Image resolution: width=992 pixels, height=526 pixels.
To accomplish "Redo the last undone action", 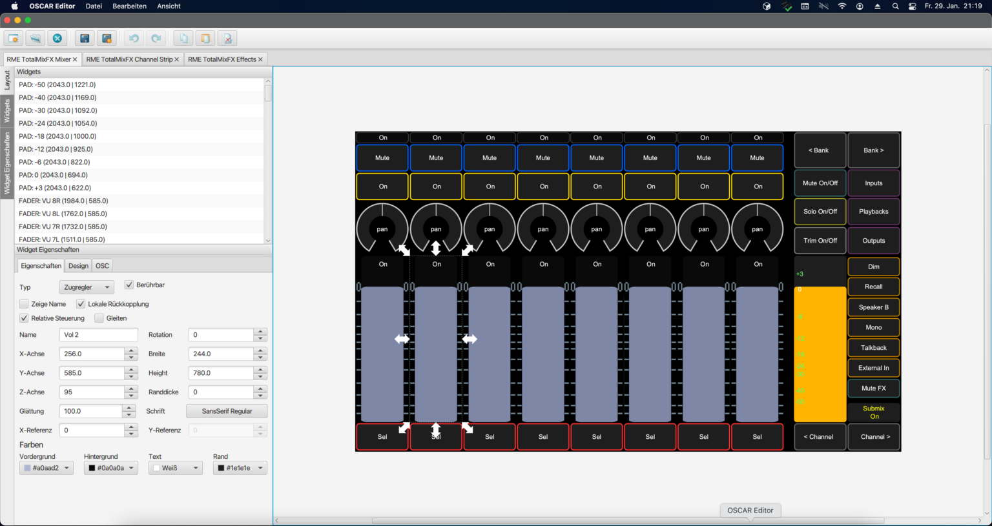I will pyautogui.click(x=156, y=37).
